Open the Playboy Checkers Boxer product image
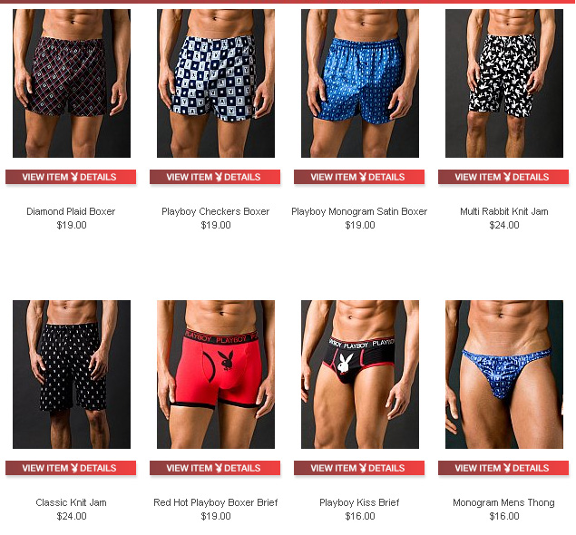The width and height of the screenshot is (576, 535). pyautogui.click(x=216, y=83)
